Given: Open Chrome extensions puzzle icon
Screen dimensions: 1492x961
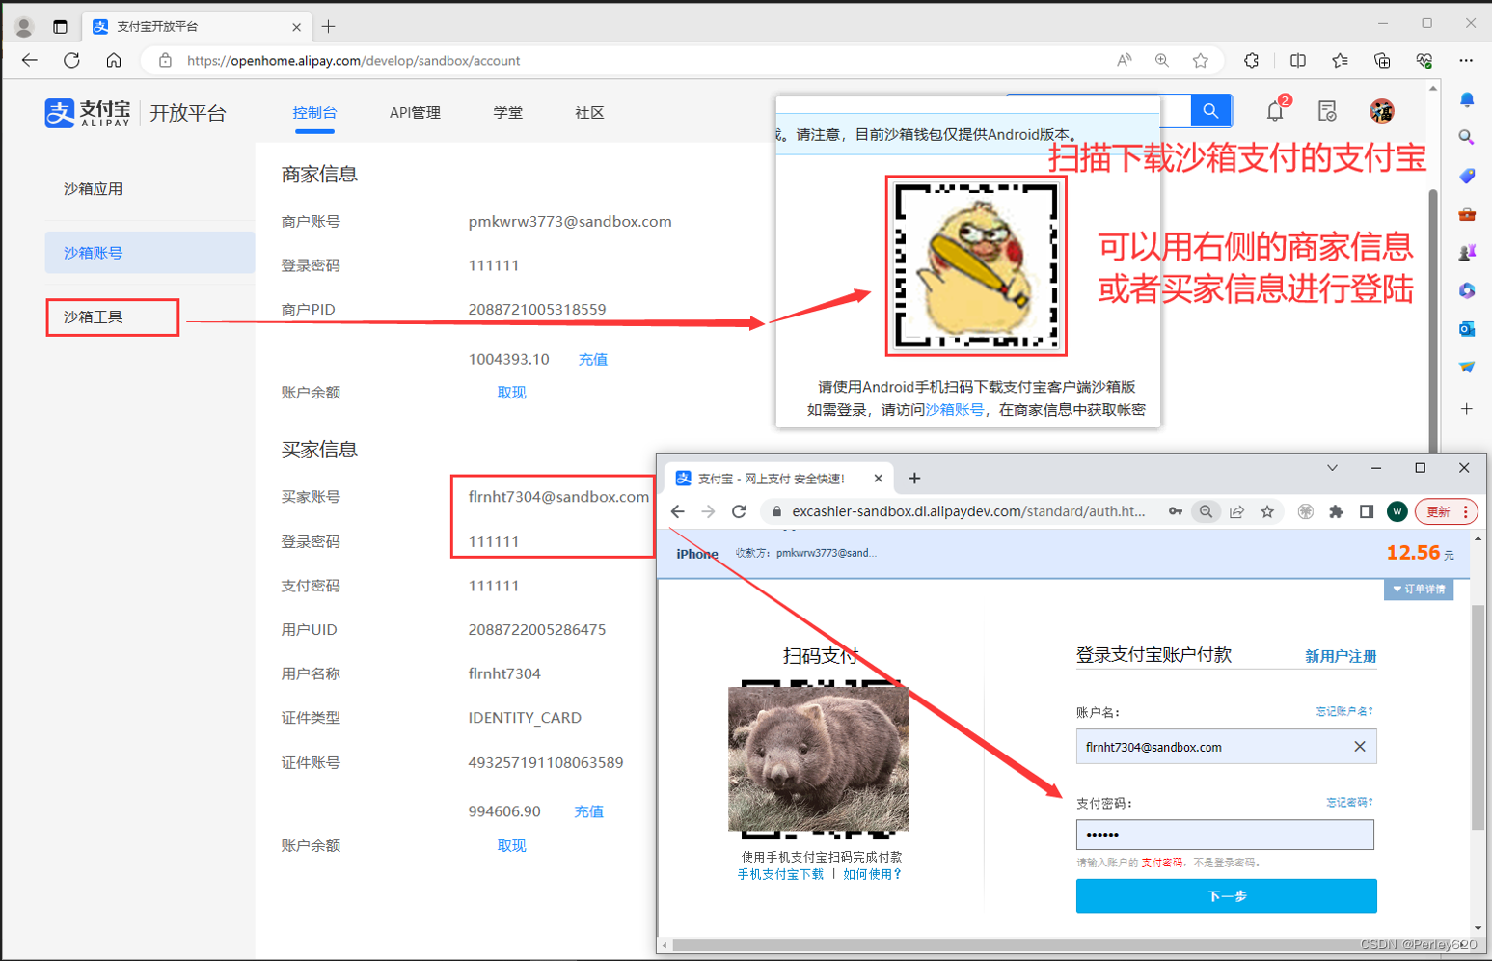Looking at the screenshot, I should point(1336,511).
